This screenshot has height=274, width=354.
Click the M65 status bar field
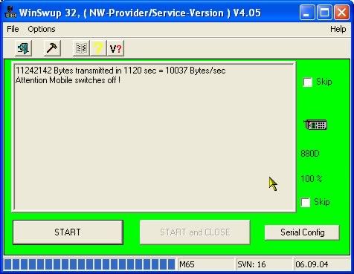pyautogui.click(x=206, y=264)
